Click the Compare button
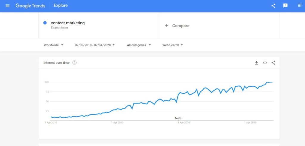The width and height of the screenshot is (305, 146). pyautogui.click(x=180, y=26)
